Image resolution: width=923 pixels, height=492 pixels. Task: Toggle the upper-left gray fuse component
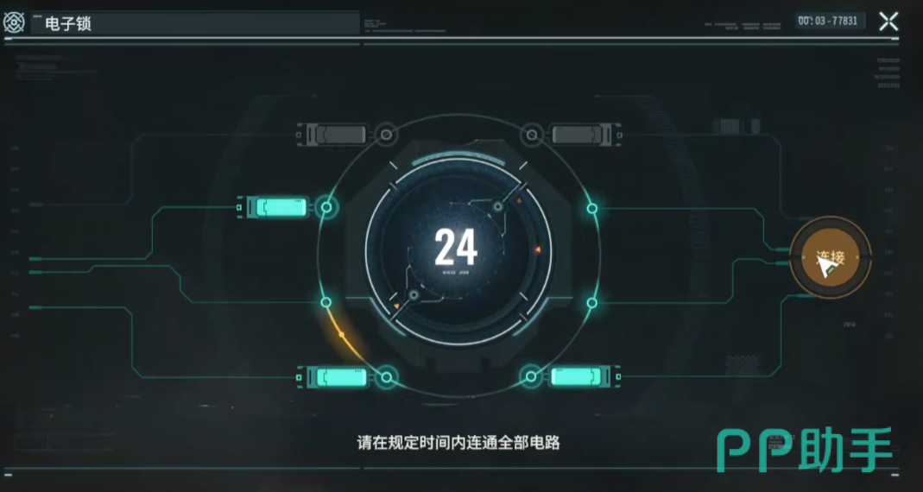pos(332,135)
